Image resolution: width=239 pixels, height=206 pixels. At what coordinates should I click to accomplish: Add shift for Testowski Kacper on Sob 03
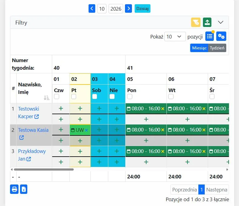click(x=99, y=108)
